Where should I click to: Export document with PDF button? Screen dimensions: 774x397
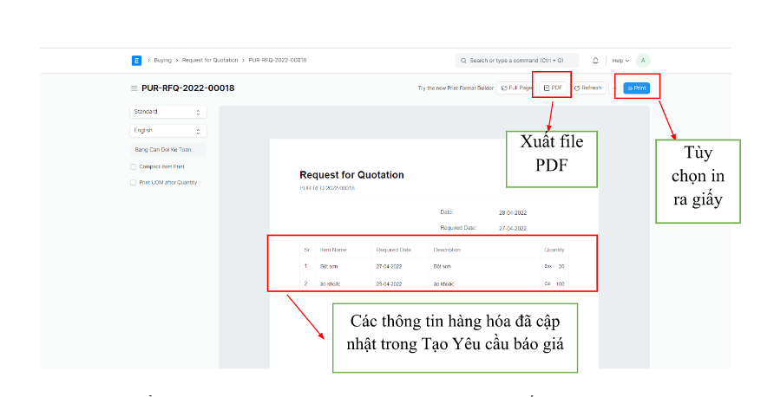point(553,88)
